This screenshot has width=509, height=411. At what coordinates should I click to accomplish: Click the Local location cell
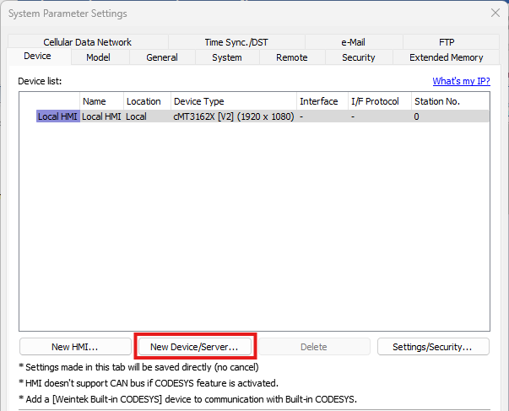147,116
